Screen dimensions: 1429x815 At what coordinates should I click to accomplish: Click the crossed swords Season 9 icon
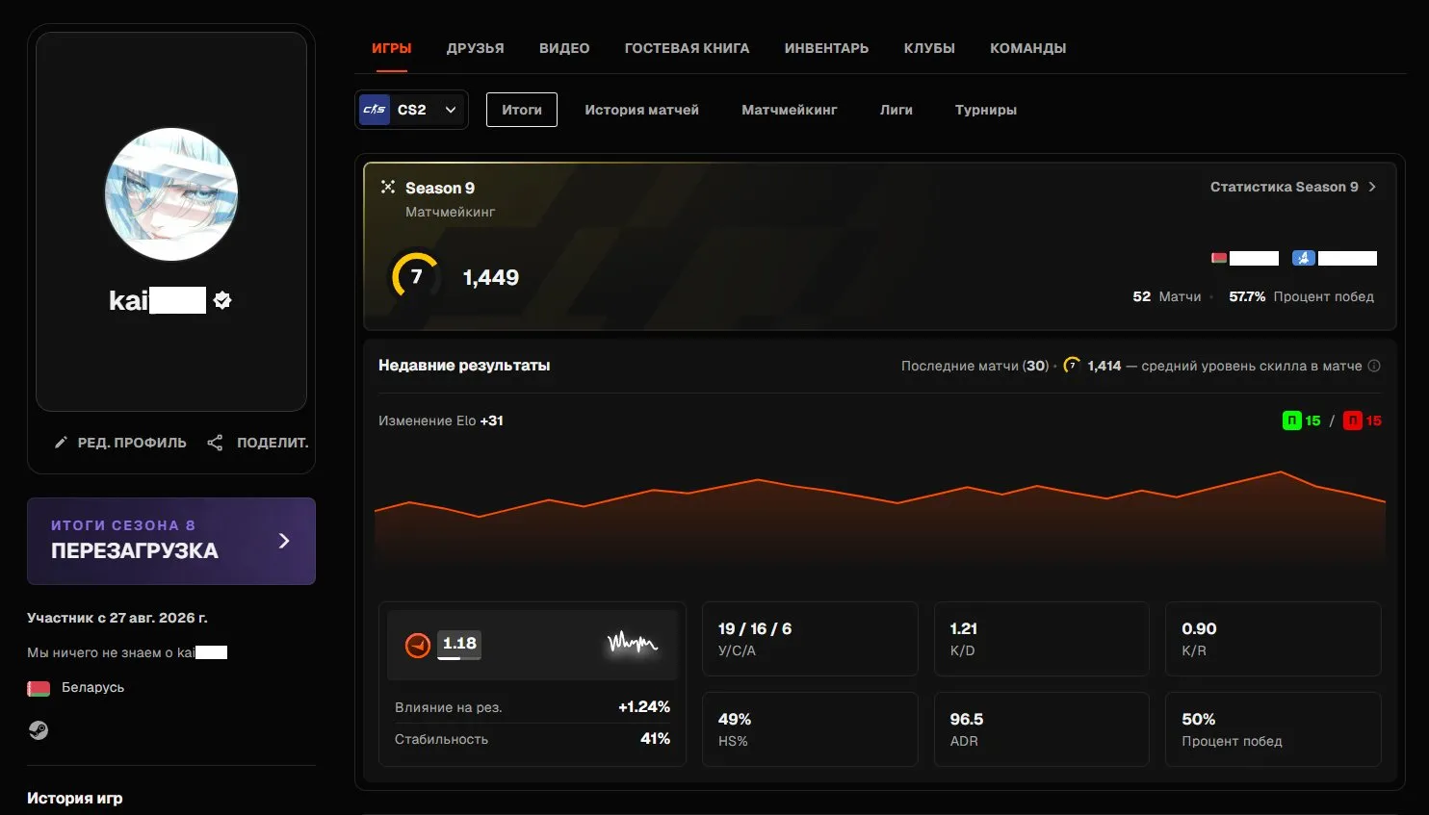point(388,187)
